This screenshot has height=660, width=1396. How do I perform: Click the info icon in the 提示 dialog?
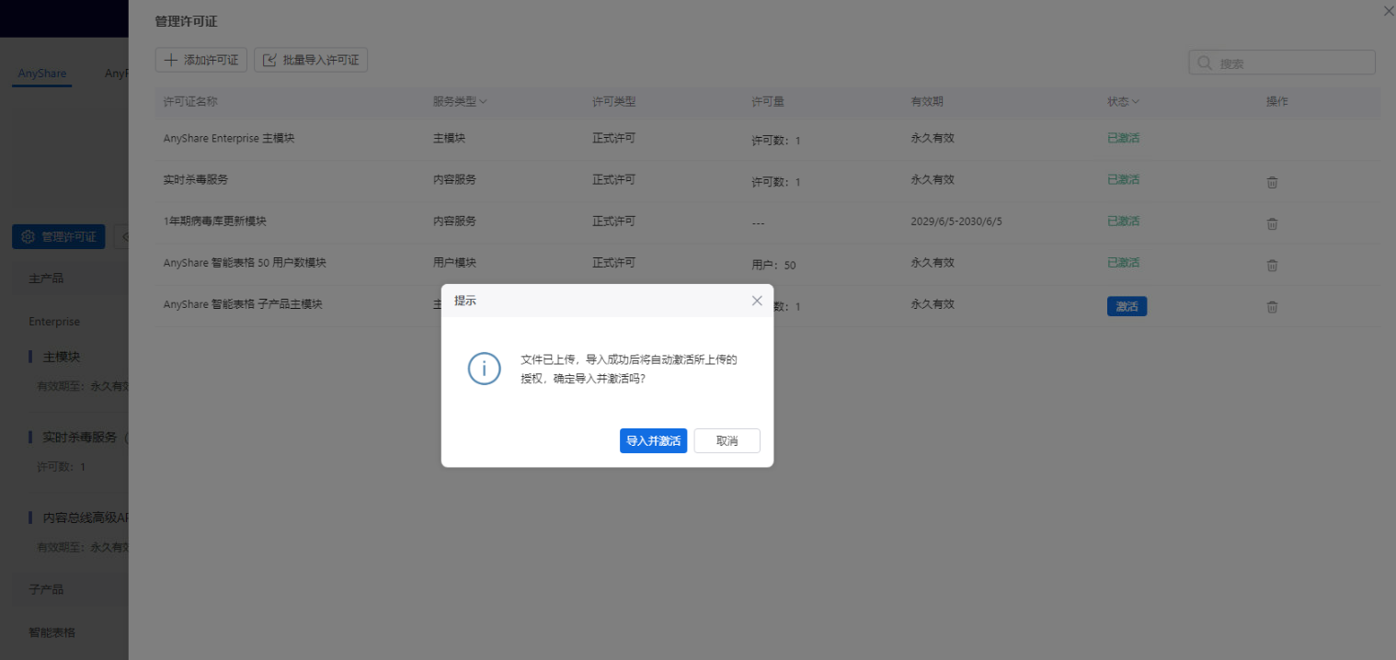[485, 369]
